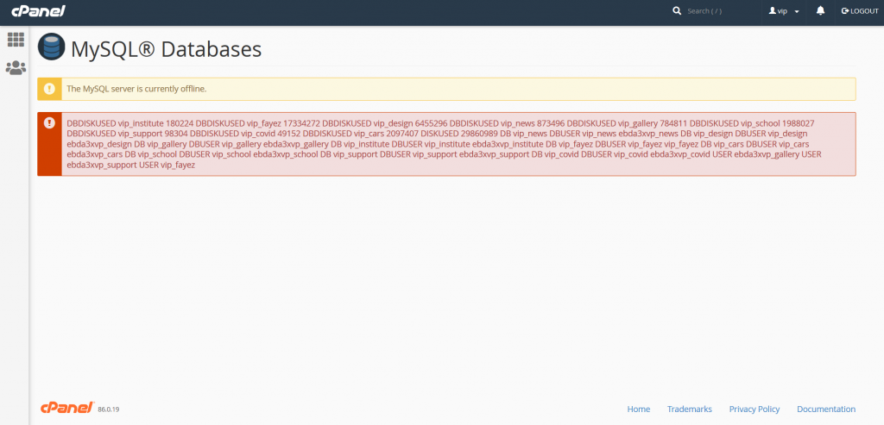Click the LOGOUT link
This screenshot has width=884, height=425.
coord(860,11)
